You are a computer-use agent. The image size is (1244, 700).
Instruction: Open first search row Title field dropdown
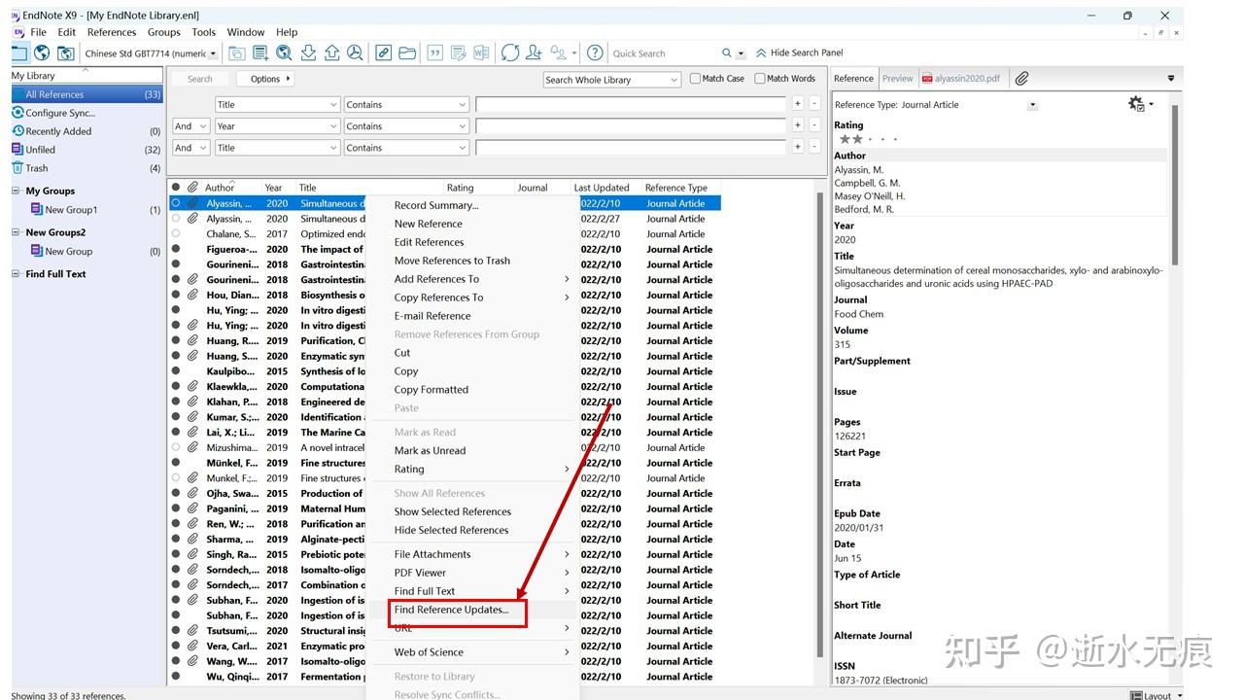pyautogui.click(x=276, y=104)
